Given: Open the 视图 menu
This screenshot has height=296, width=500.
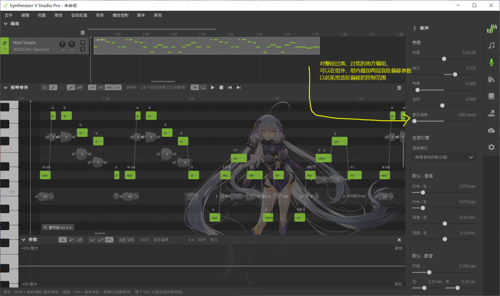Looking at the screenshot, I should [x=42, y=15].
